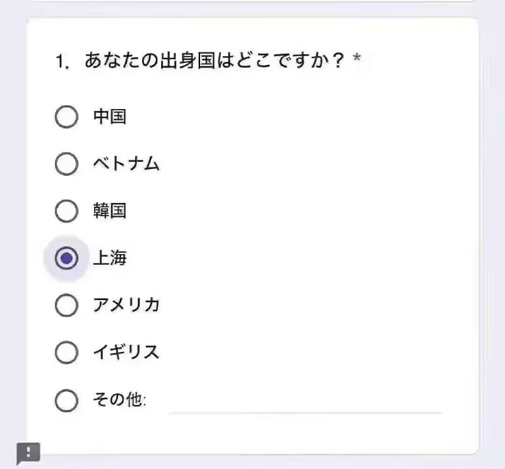
Task: Click the アメリカ label text
Action: pyautogui.click(x=126, y=305)
